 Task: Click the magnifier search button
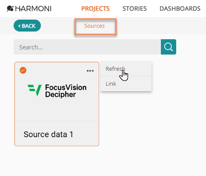(x=169, y=47)
